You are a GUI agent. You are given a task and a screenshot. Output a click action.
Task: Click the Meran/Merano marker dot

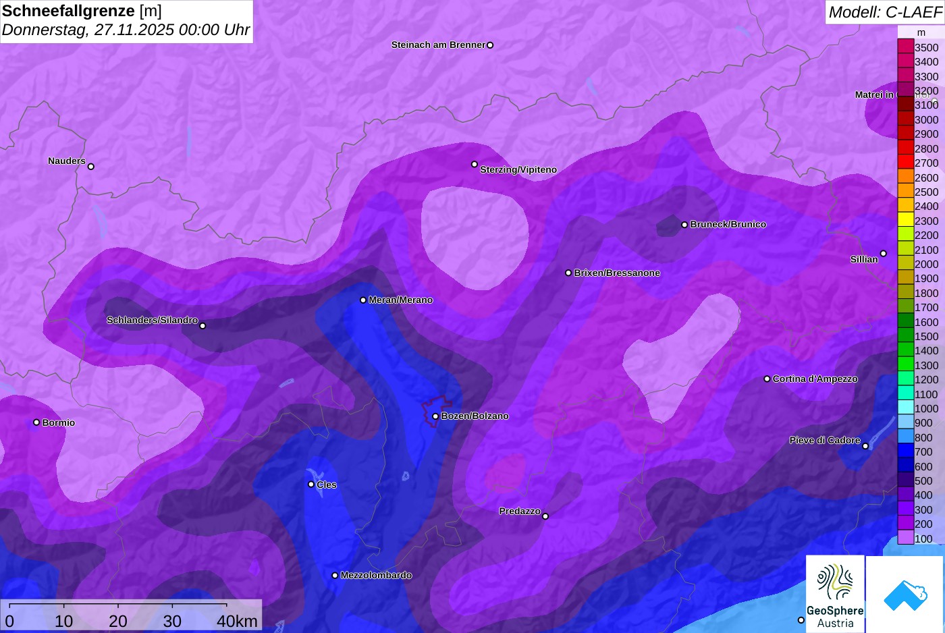tap(363, 300)
